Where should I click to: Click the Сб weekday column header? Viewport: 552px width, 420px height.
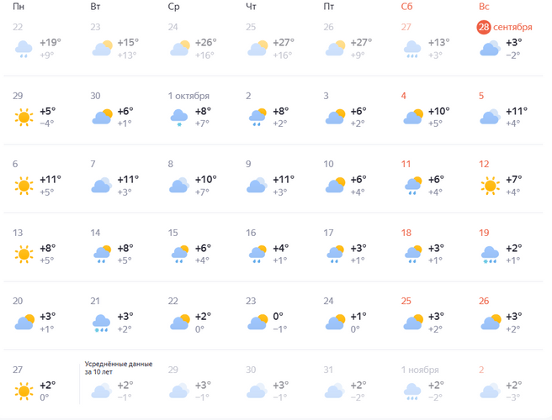(407, 7)
